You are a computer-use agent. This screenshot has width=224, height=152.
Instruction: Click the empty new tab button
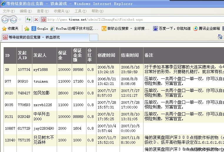[x=94, y=38]
